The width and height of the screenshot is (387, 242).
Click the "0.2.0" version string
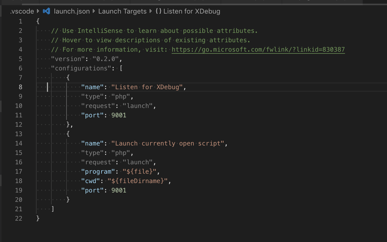105,59
